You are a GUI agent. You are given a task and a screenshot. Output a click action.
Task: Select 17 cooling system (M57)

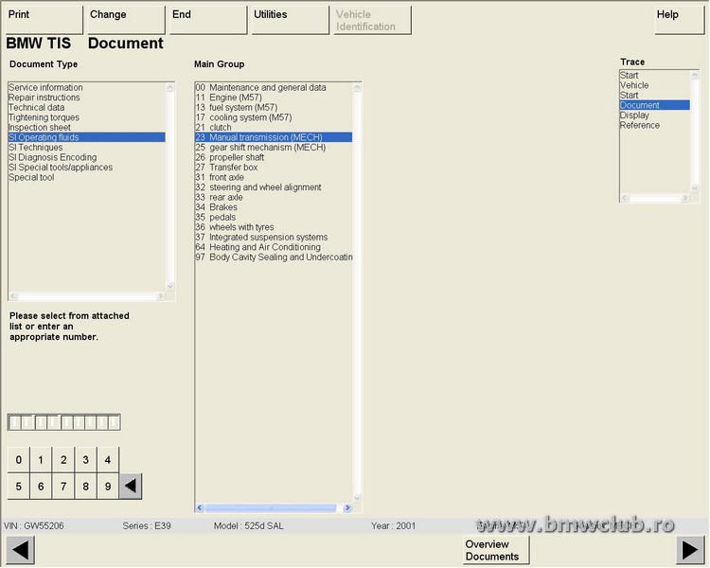[x=274, y=117]
